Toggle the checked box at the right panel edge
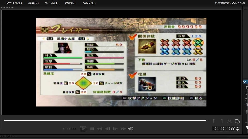Image resolution: width=248 pixels, height=139 pixels. pos(245,82)
